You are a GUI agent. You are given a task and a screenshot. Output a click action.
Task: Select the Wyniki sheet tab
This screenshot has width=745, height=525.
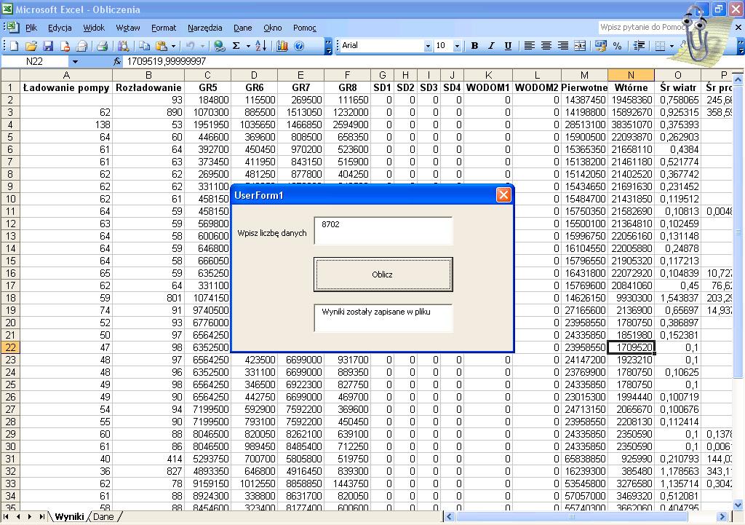coord(69,516)
